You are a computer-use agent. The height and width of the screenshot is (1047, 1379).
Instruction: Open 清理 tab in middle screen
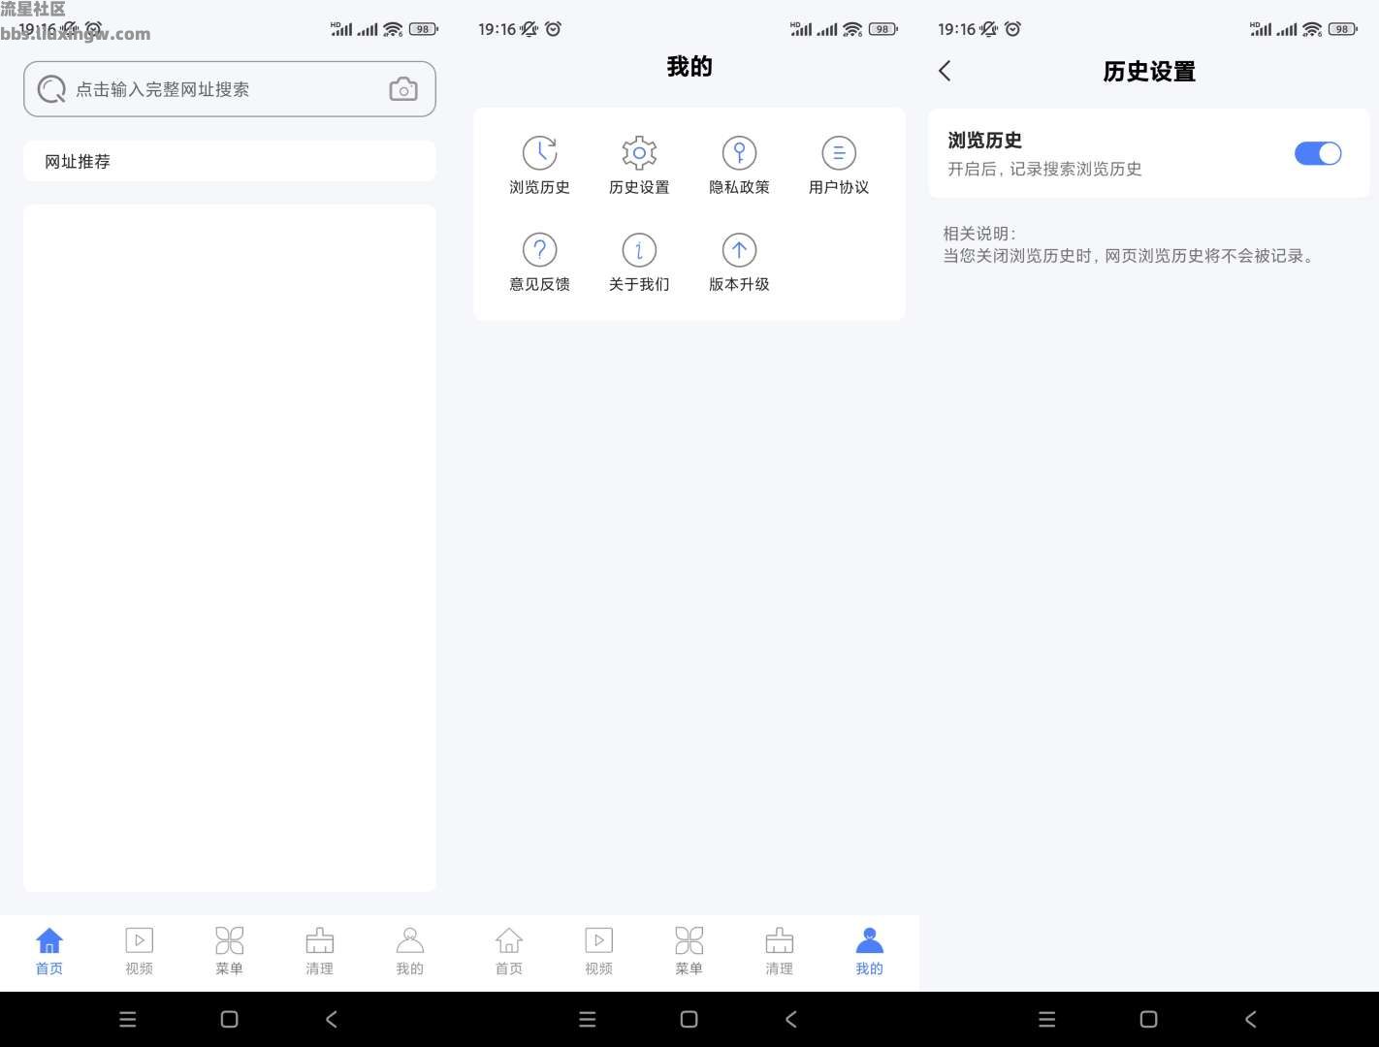(780, 951)
